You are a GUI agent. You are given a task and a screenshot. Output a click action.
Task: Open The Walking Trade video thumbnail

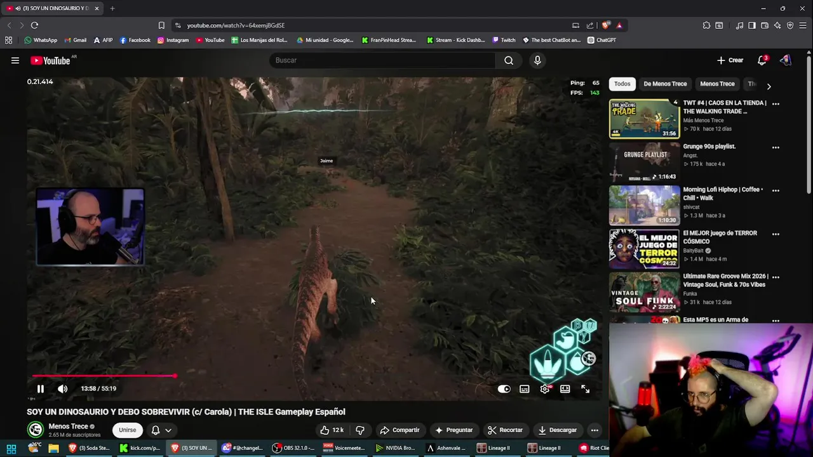(645, 119)
